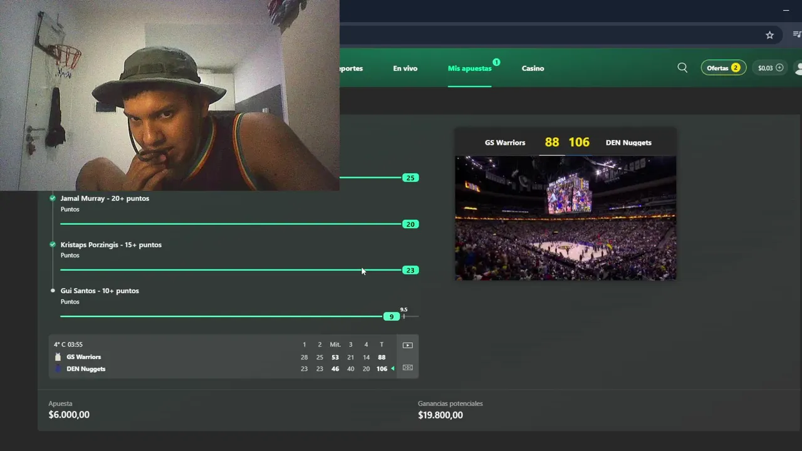
Task: Click the 'T' total column header
Action: [x=382, y=345]
